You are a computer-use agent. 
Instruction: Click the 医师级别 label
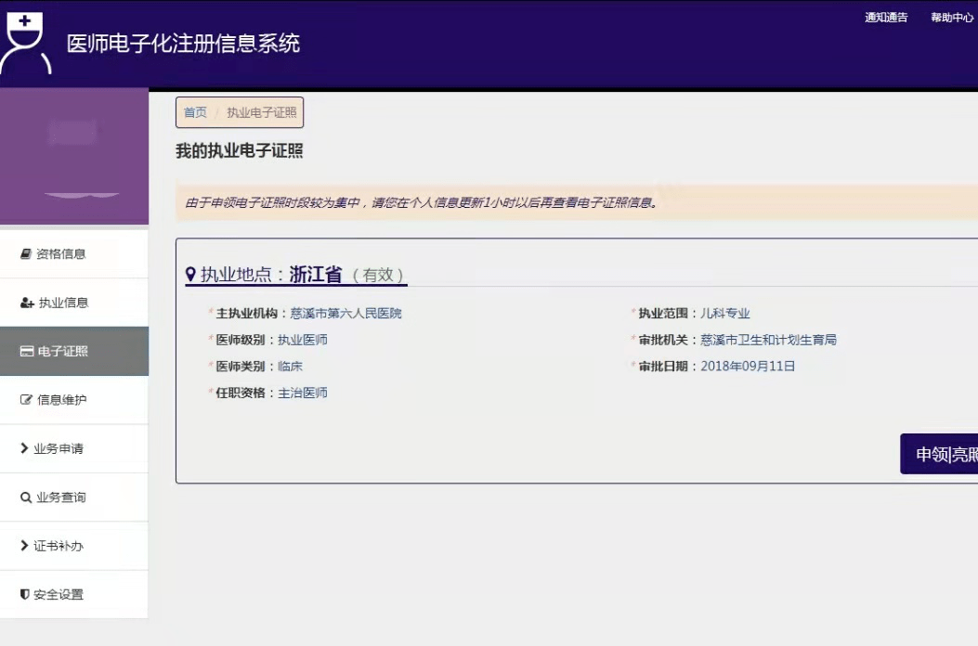click(241, 340)
